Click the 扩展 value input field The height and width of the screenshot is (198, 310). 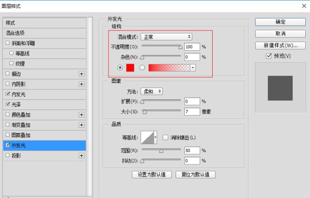[192, 101]
